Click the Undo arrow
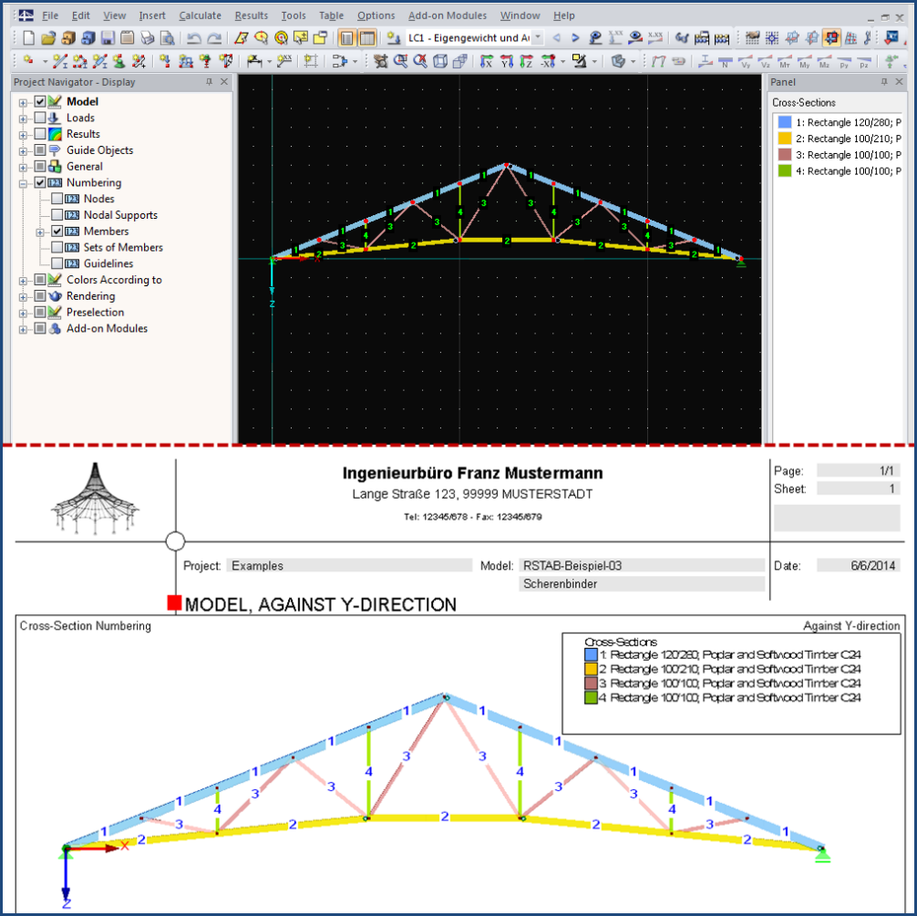 tap(193, 38)
